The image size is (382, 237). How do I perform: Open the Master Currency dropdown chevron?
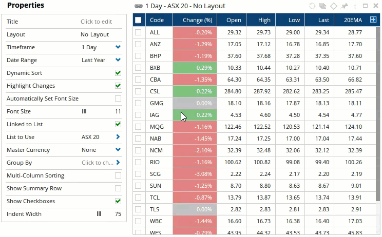(x=118, y=150)
